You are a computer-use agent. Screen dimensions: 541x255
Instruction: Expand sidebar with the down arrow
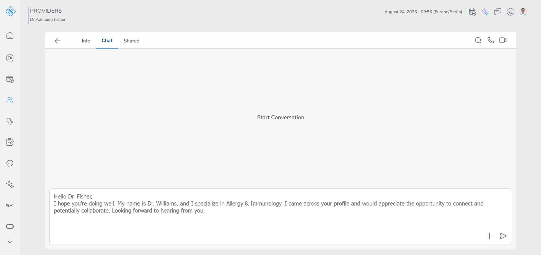[x=10, y=241]
